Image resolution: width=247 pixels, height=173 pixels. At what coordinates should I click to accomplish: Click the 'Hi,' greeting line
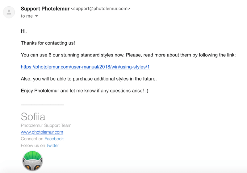tap(24, 31)
